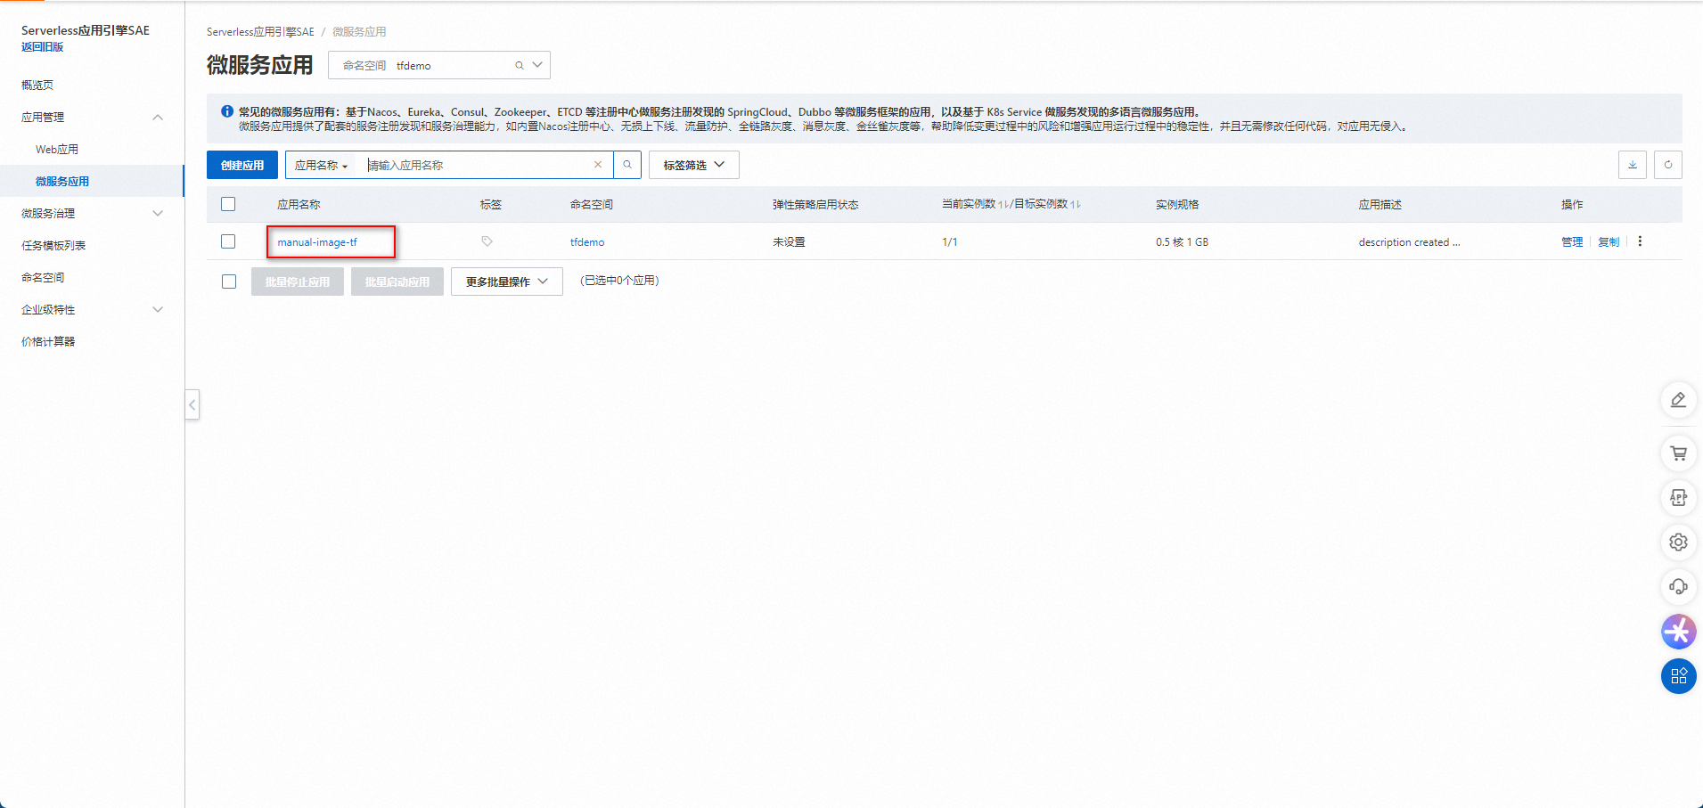Screen dimensions: 1703x808
Task: Open the 标签筛选 dropdown
Action: (693, 165)
